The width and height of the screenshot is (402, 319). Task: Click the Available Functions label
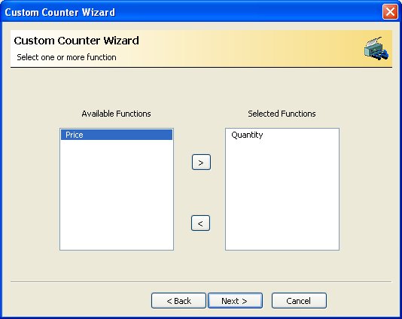pos(116,114)
